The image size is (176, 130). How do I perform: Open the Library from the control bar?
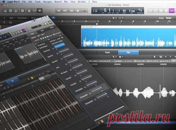(5, 11)
